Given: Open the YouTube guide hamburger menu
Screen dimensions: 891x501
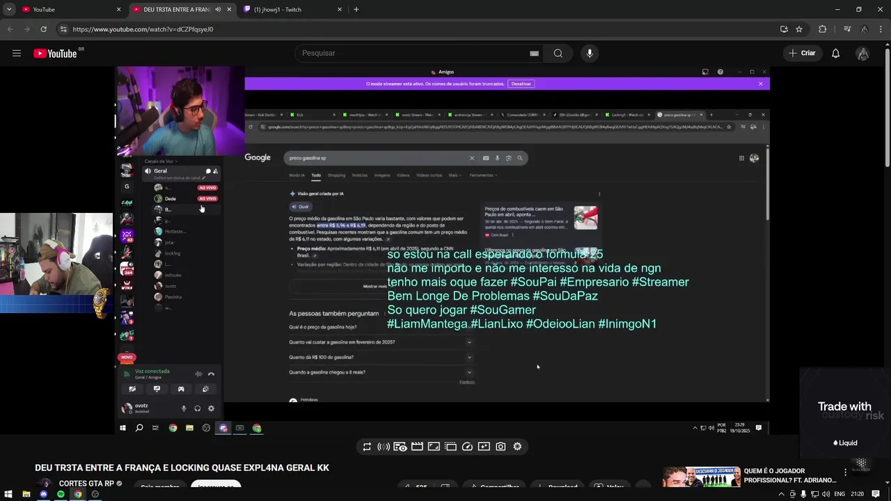Looking at the screenshot, I should [17, 53].
